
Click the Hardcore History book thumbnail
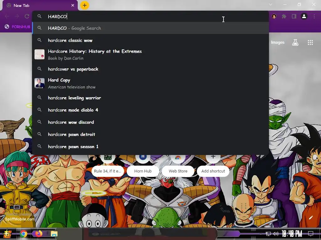point(39,54)
